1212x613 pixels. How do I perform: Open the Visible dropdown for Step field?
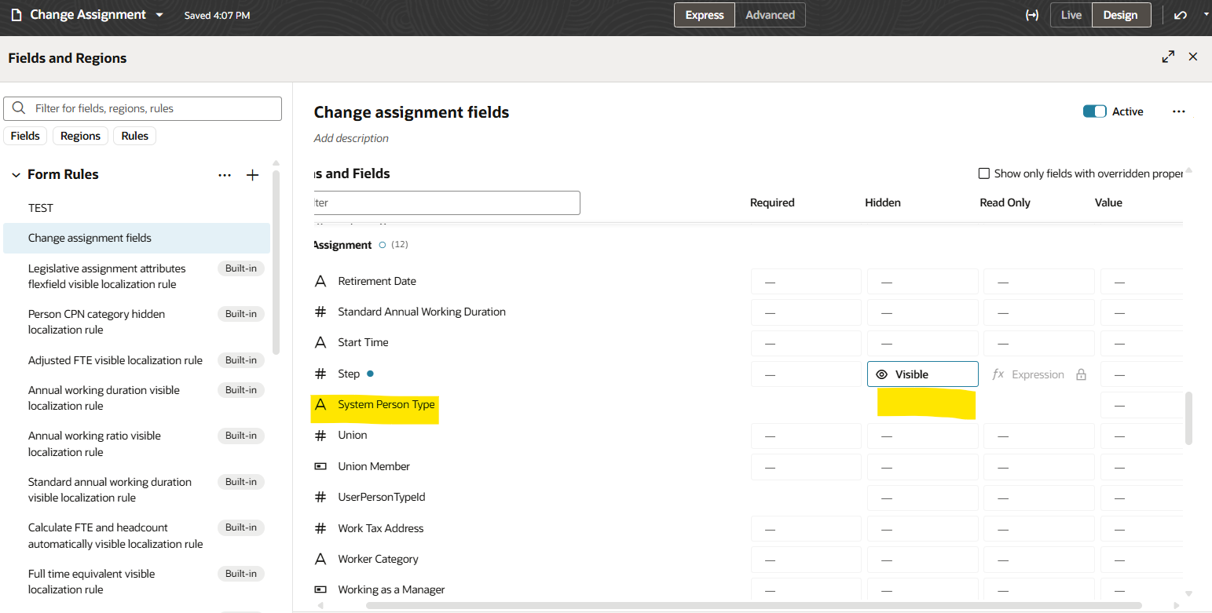[x=923, y=374]
